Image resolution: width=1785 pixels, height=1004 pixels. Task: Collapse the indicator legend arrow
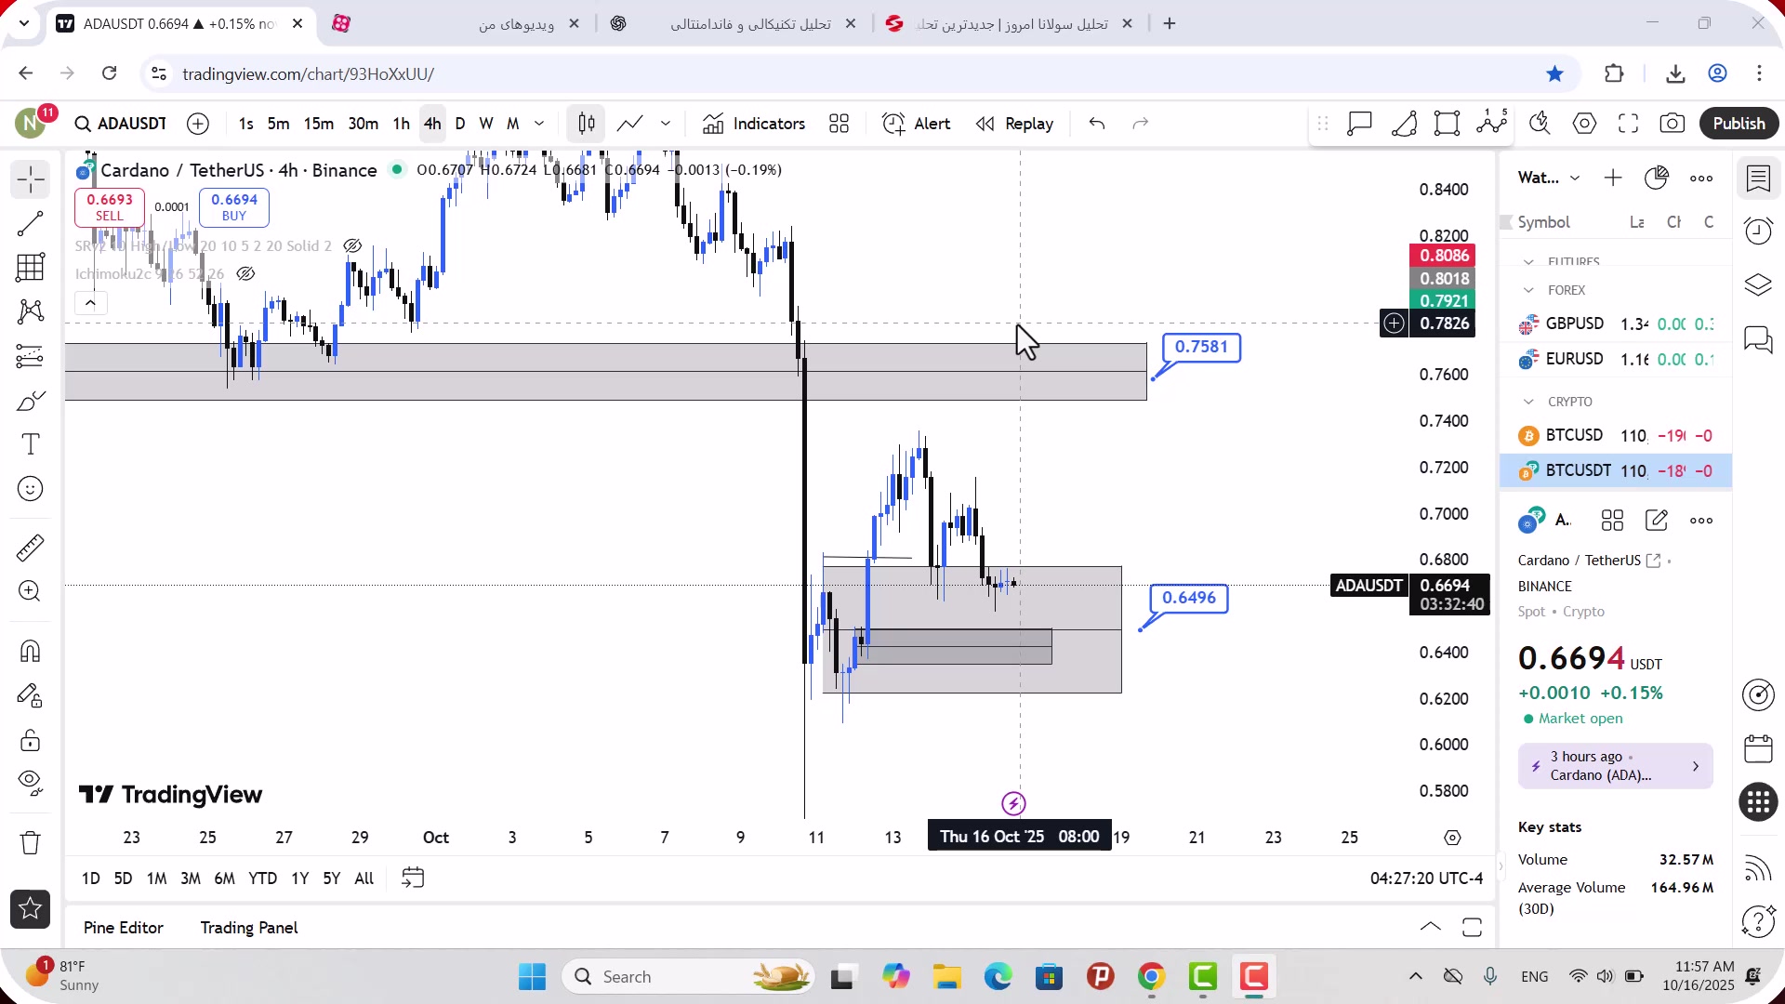coord(90,303)
